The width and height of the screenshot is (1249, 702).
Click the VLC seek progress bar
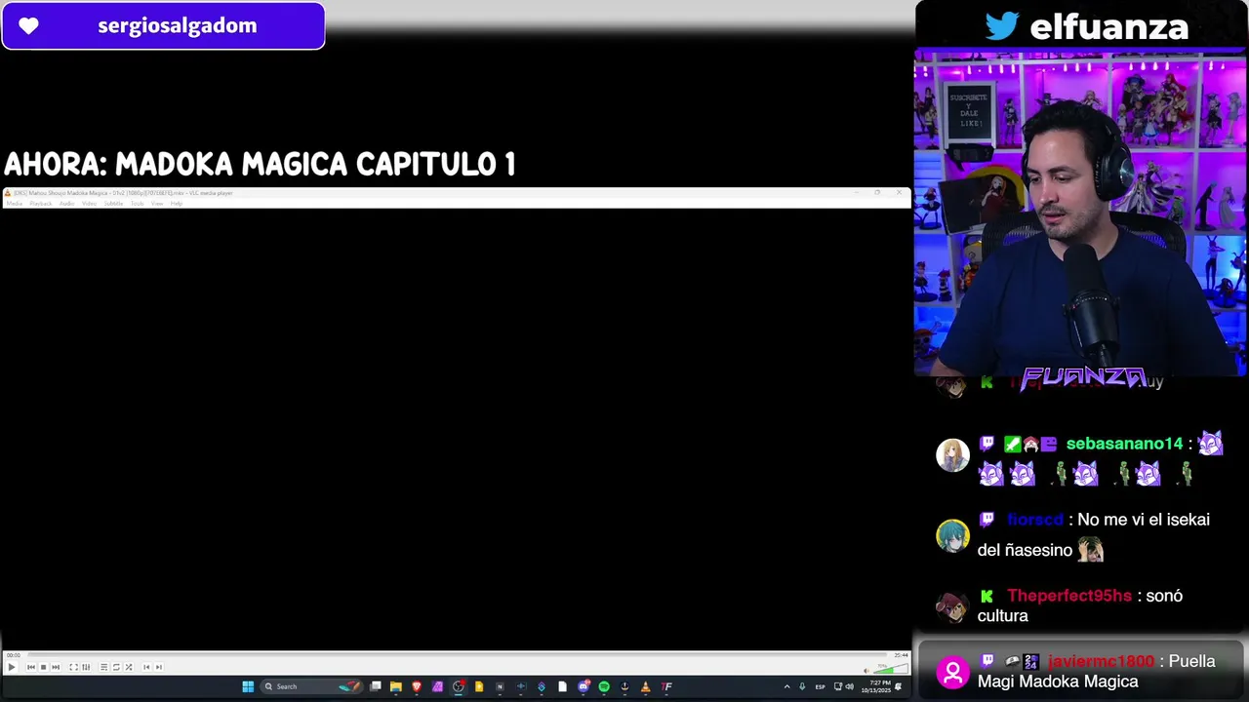point(459,654)
